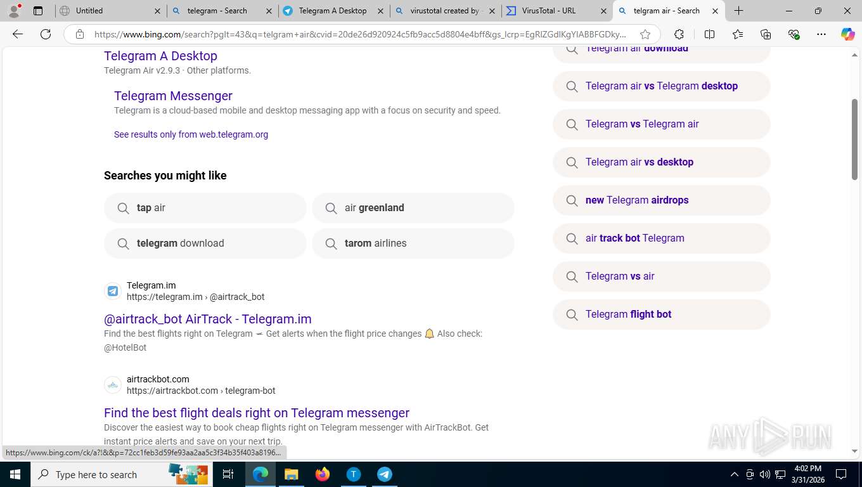The width and height of the screenshot is (862, 487).
Task: Related search Telegram vs Telegram air
Action: pos(662,124)
